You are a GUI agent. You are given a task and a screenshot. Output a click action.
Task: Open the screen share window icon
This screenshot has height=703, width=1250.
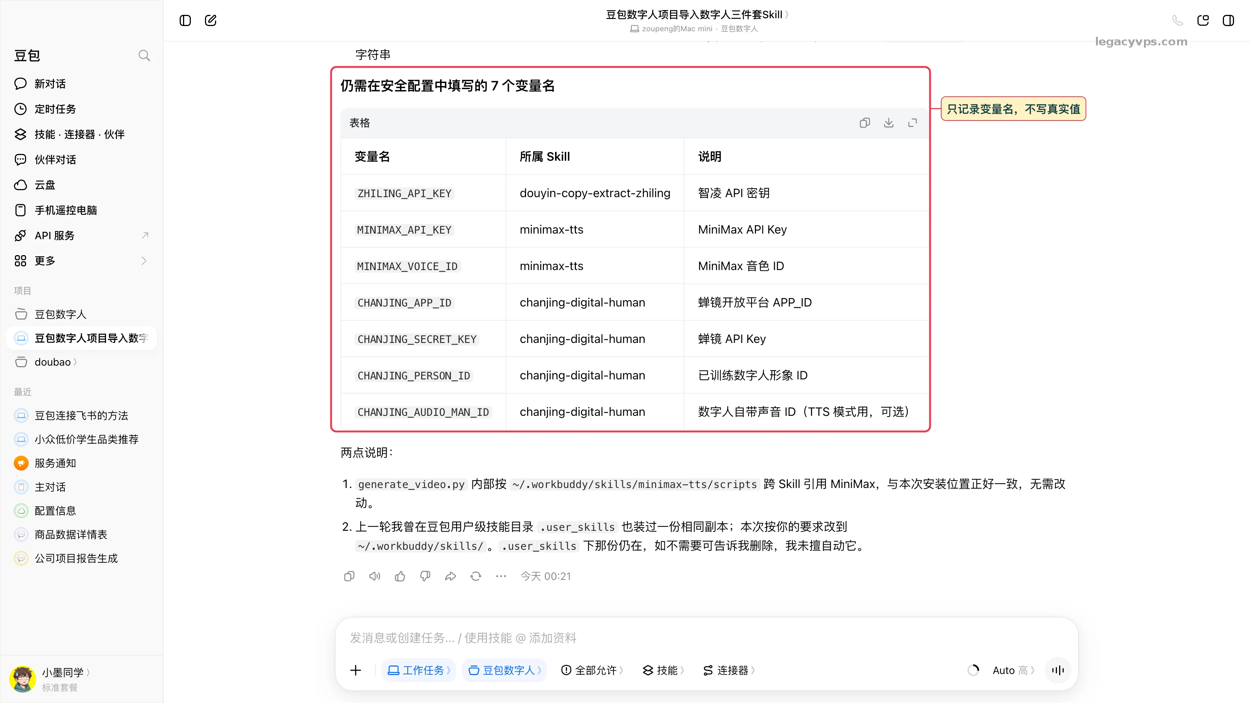pos(1203,20)
